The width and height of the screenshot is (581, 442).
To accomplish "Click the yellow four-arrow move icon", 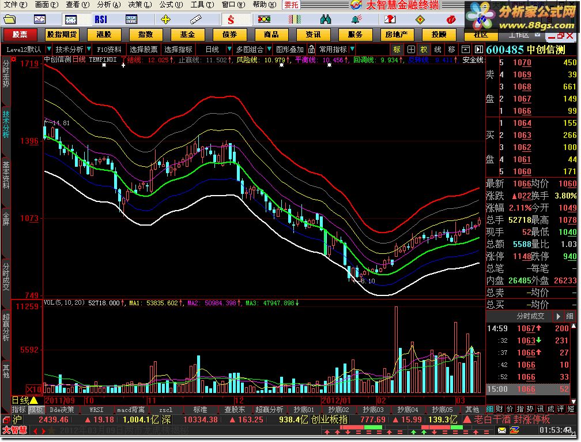I will click(165, 19).
